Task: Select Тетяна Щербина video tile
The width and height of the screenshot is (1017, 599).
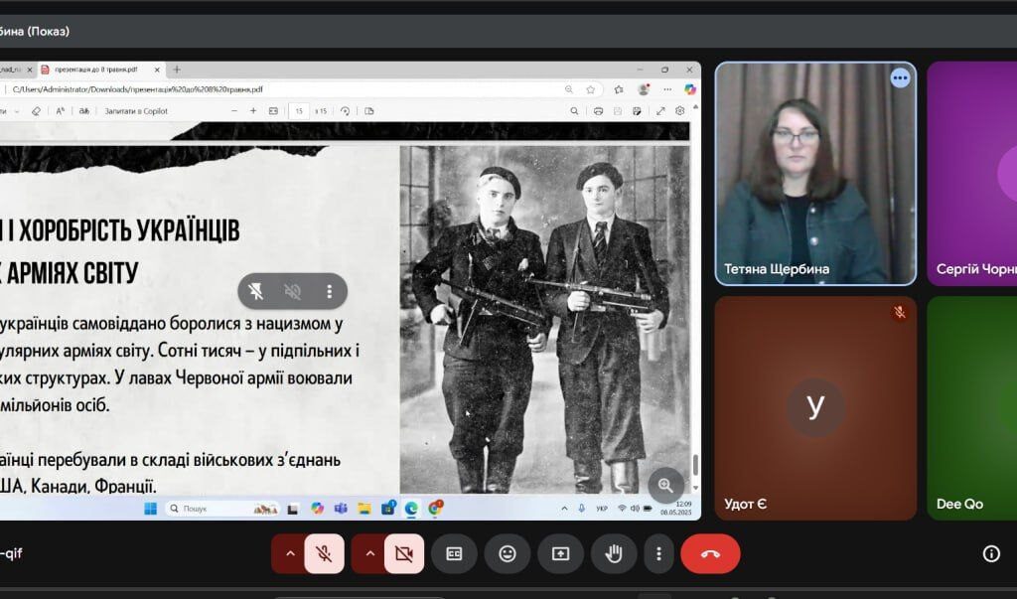Action: coord(815,173)
